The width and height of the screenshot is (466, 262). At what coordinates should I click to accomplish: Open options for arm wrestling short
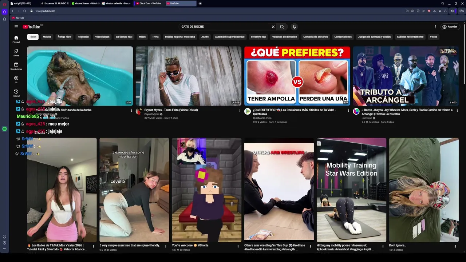[311, 247]
